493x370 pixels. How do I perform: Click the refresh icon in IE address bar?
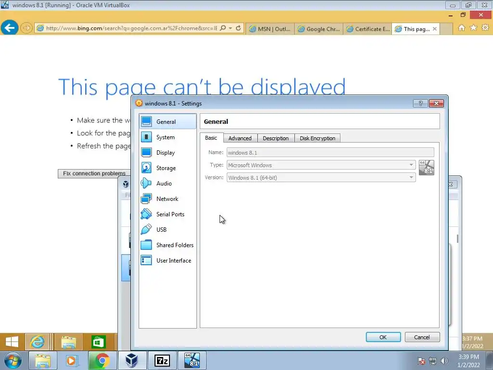[x=238, y=28]
